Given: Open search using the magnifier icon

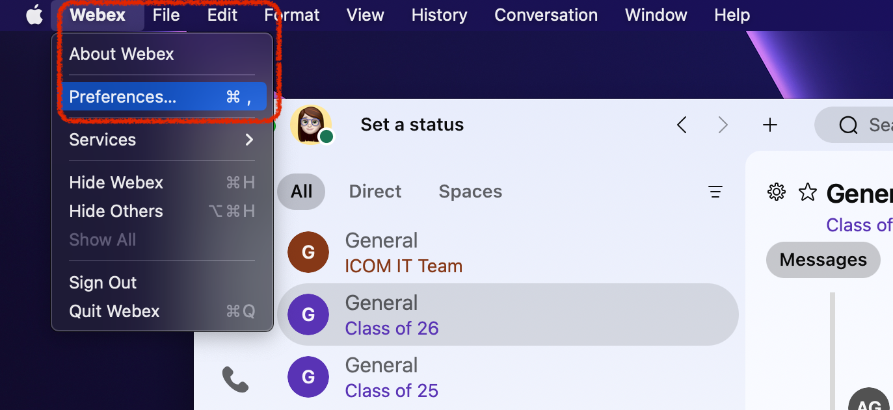Looking at the screenshot, I should [x=848, y=125].
